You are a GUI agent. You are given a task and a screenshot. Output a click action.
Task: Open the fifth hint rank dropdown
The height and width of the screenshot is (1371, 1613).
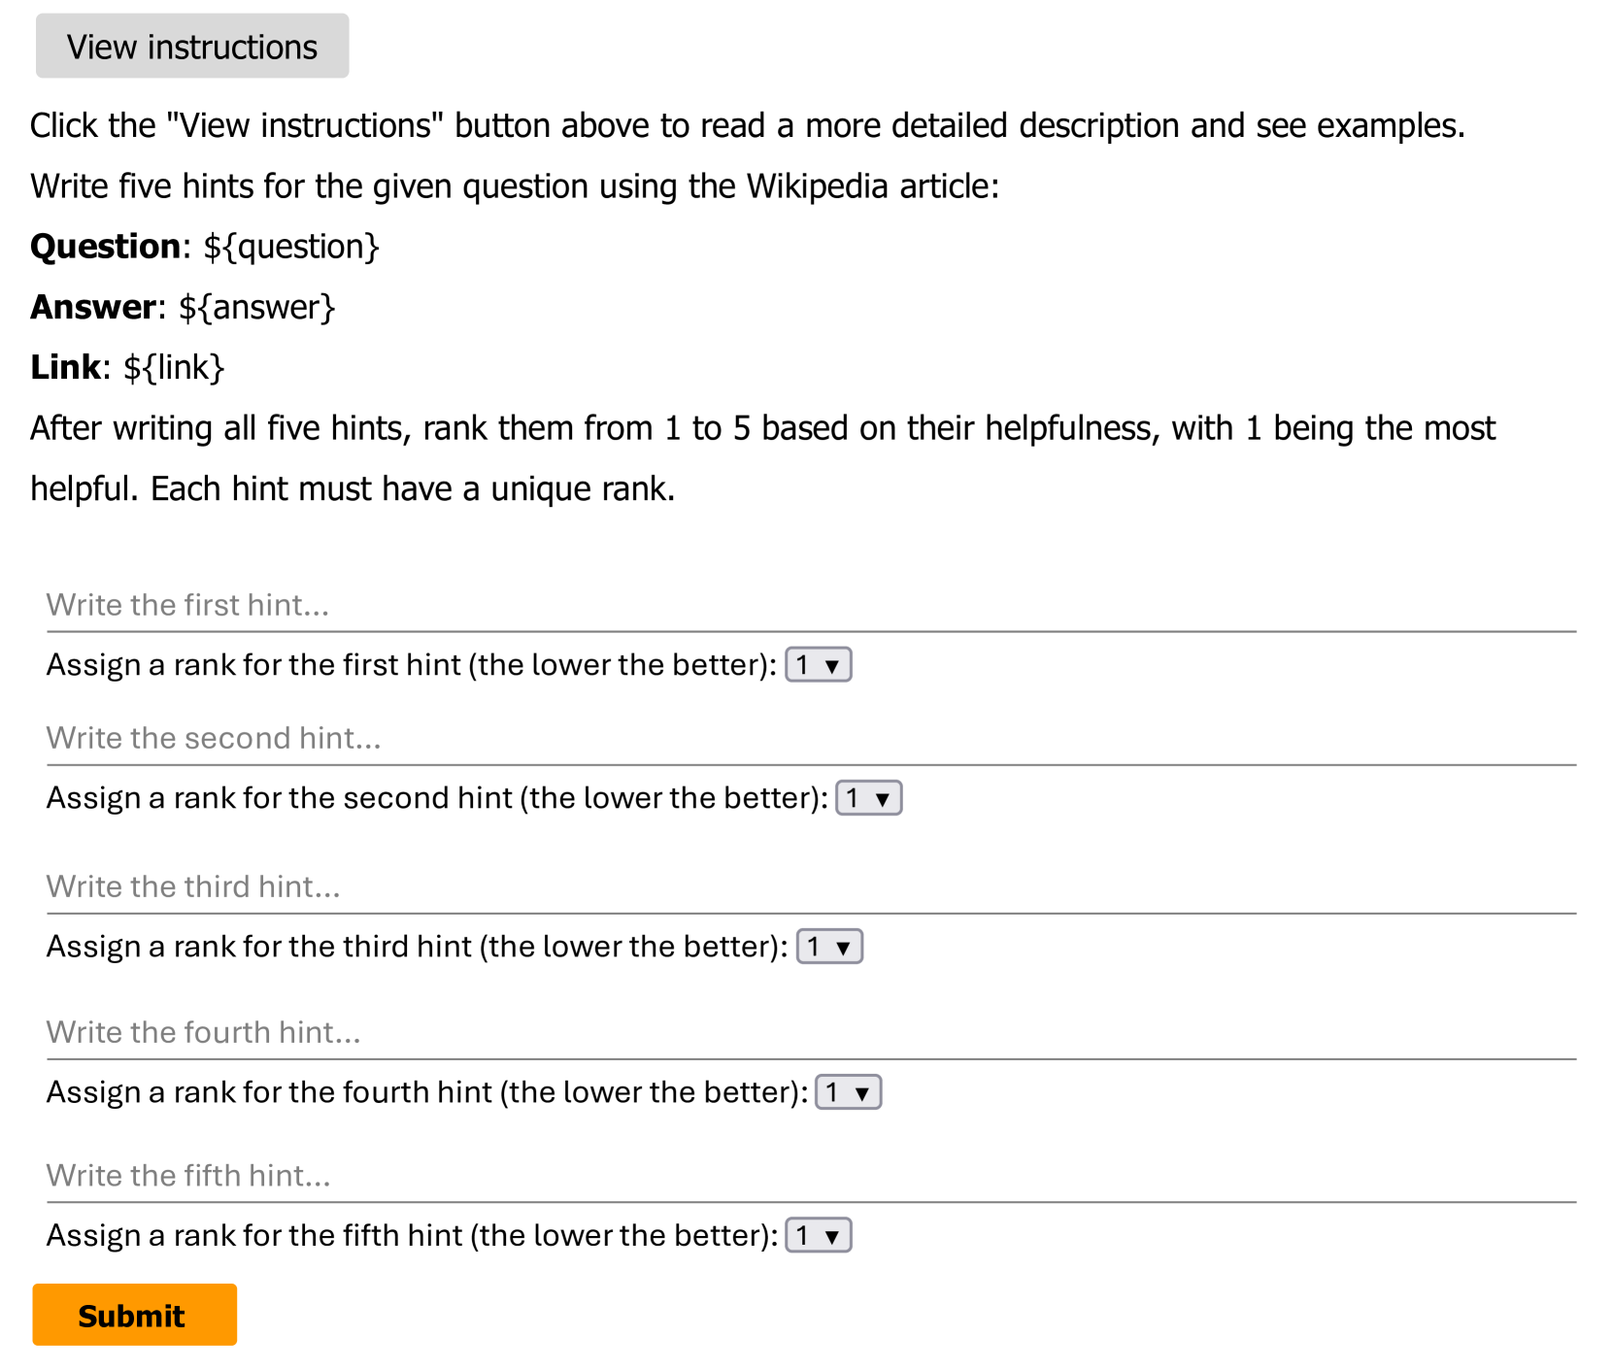click(818, 1236)
